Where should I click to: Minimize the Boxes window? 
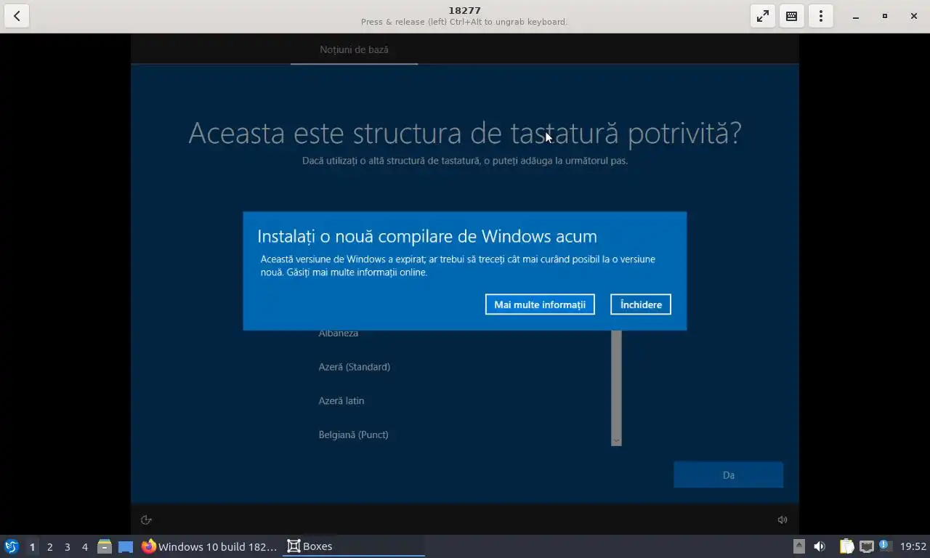[x=856, y=16]
